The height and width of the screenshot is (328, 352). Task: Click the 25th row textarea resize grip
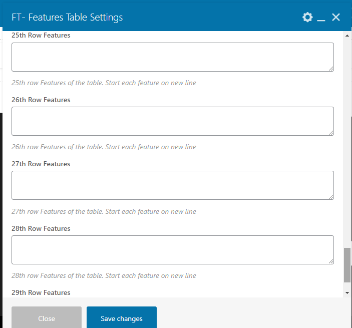[331, 69]
